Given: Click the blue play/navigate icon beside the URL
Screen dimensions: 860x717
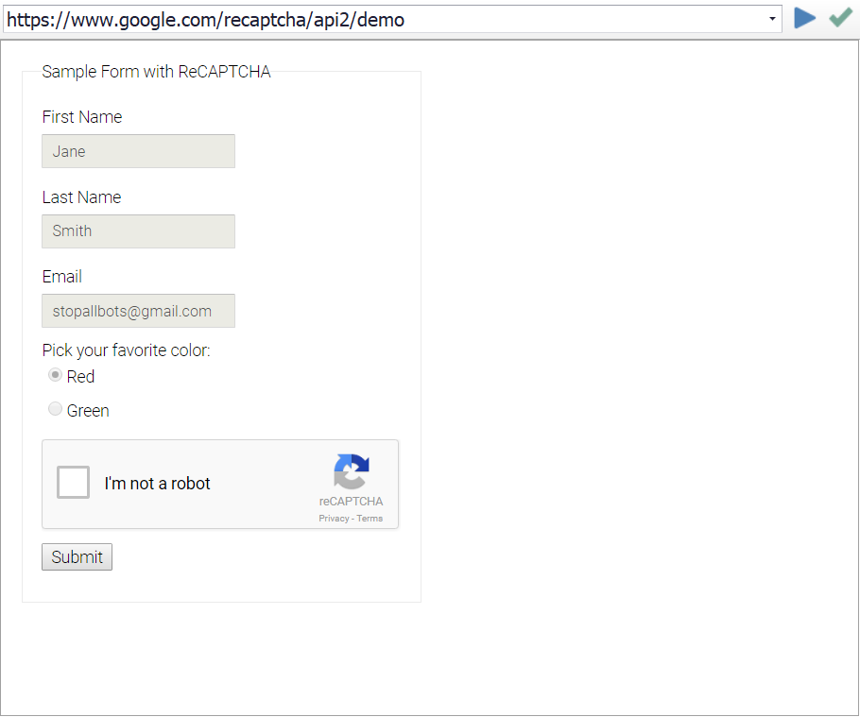Looking at the screenshot, I should (x=804, y=18).
